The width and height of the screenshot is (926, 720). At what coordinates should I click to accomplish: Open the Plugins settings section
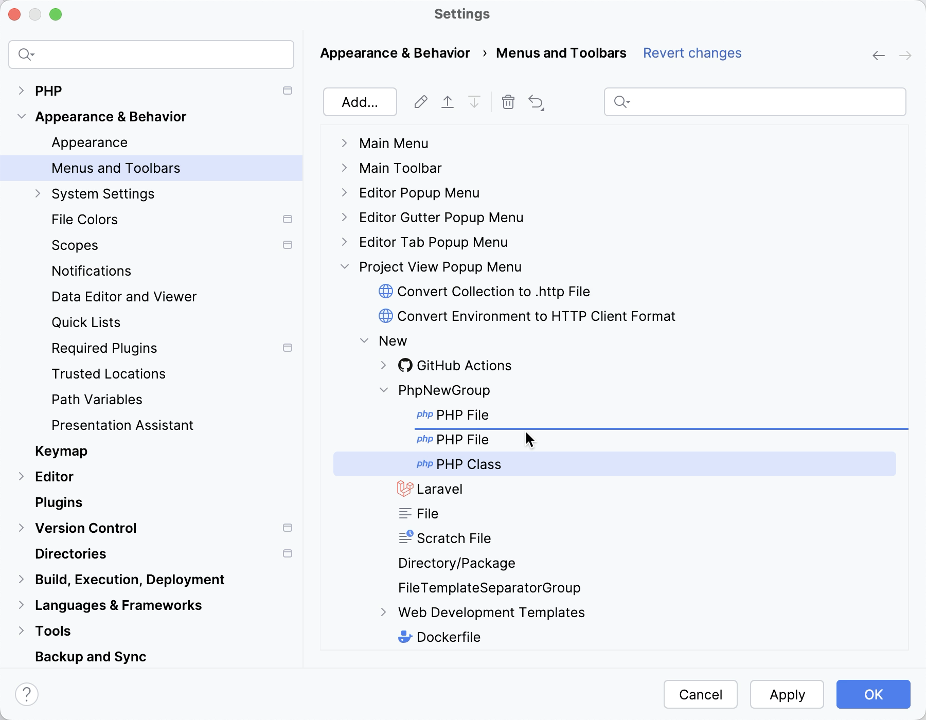point(58,502)
